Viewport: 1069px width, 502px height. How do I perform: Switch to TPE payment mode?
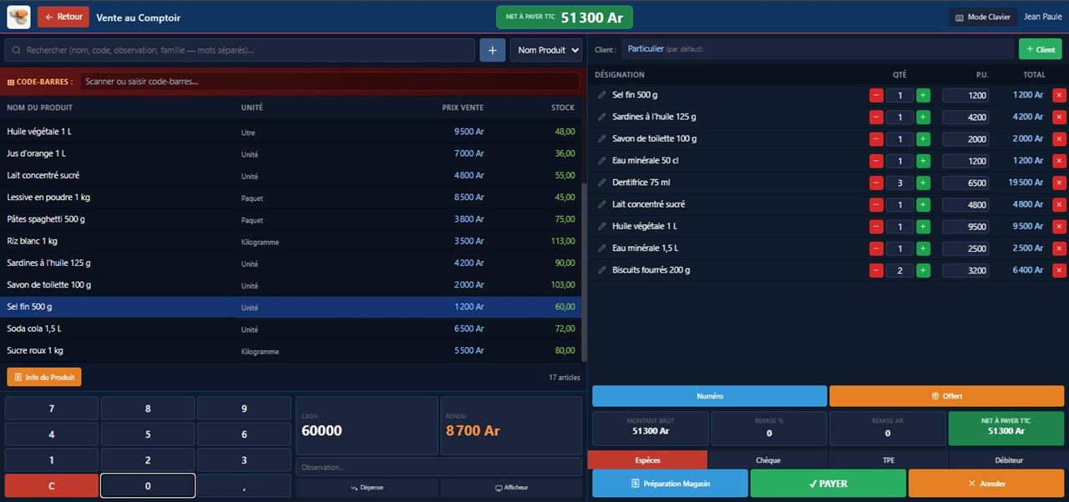point(888,459)
